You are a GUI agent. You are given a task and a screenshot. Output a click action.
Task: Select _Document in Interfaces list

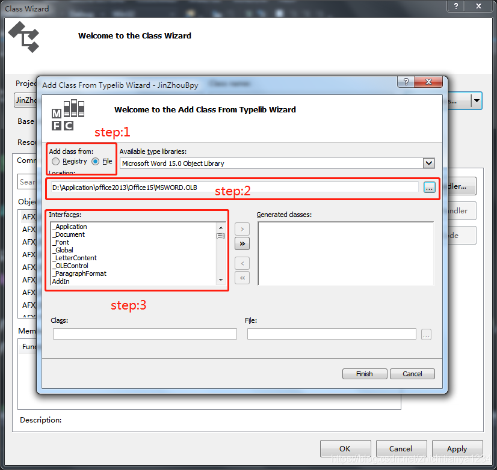click(69, 234)
